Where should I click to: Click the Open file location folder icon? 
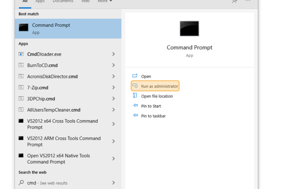pyautogui.click(x=135, y=96)
